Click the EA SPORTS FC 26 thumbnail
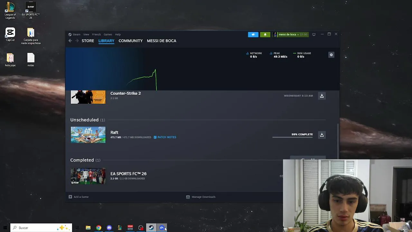The image size is (412, 232). tap(88, 176)
